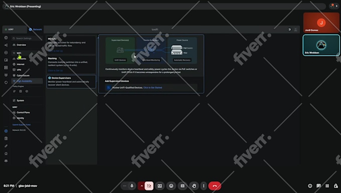Open Internet settings section
341x193 pixels.
pos(21,64)
